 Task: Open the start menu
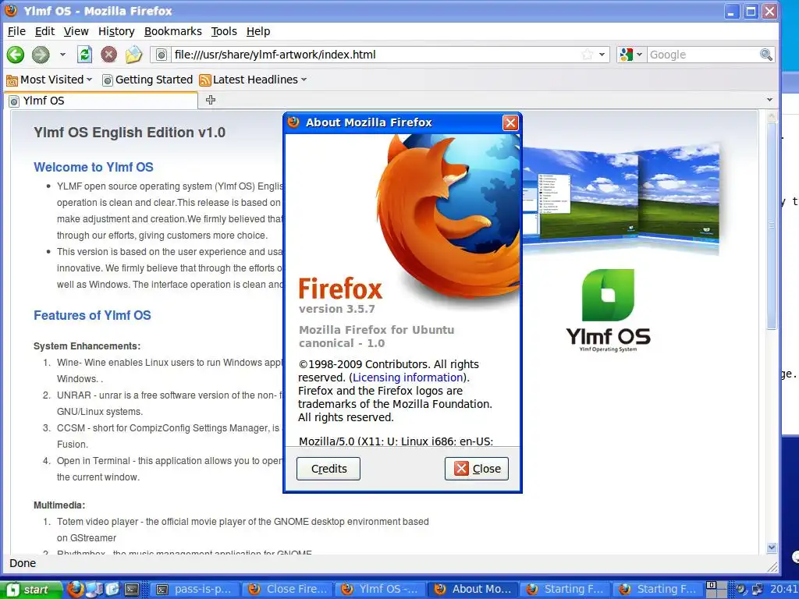(x=30, y=590)
